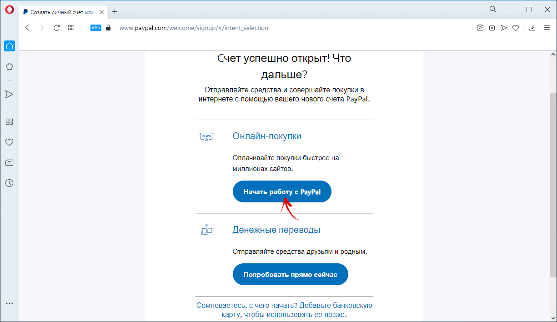Image resolution: width=557 pixels, height=322 pixels.
Task: Open Speed Dial grid icon in sidebar
Action: tap(9, 122)
